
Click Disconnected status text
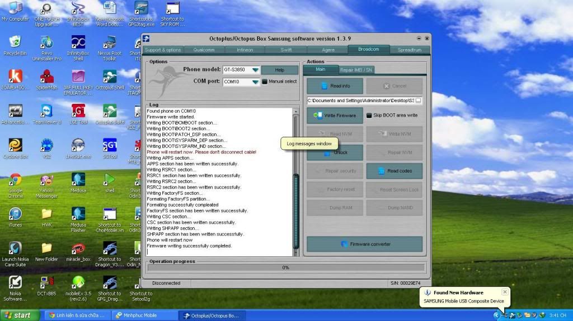point(166,283)
